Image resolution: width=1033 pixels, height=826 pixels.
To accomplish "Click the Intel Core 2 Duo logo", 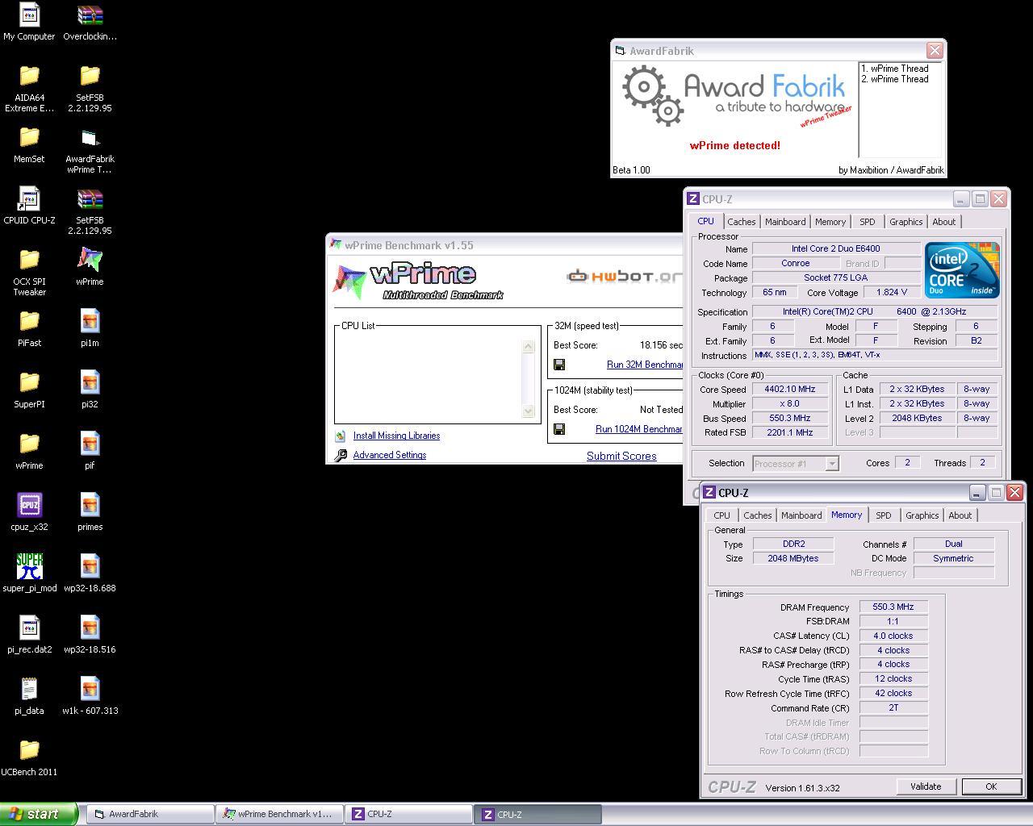I will point(962,270).
